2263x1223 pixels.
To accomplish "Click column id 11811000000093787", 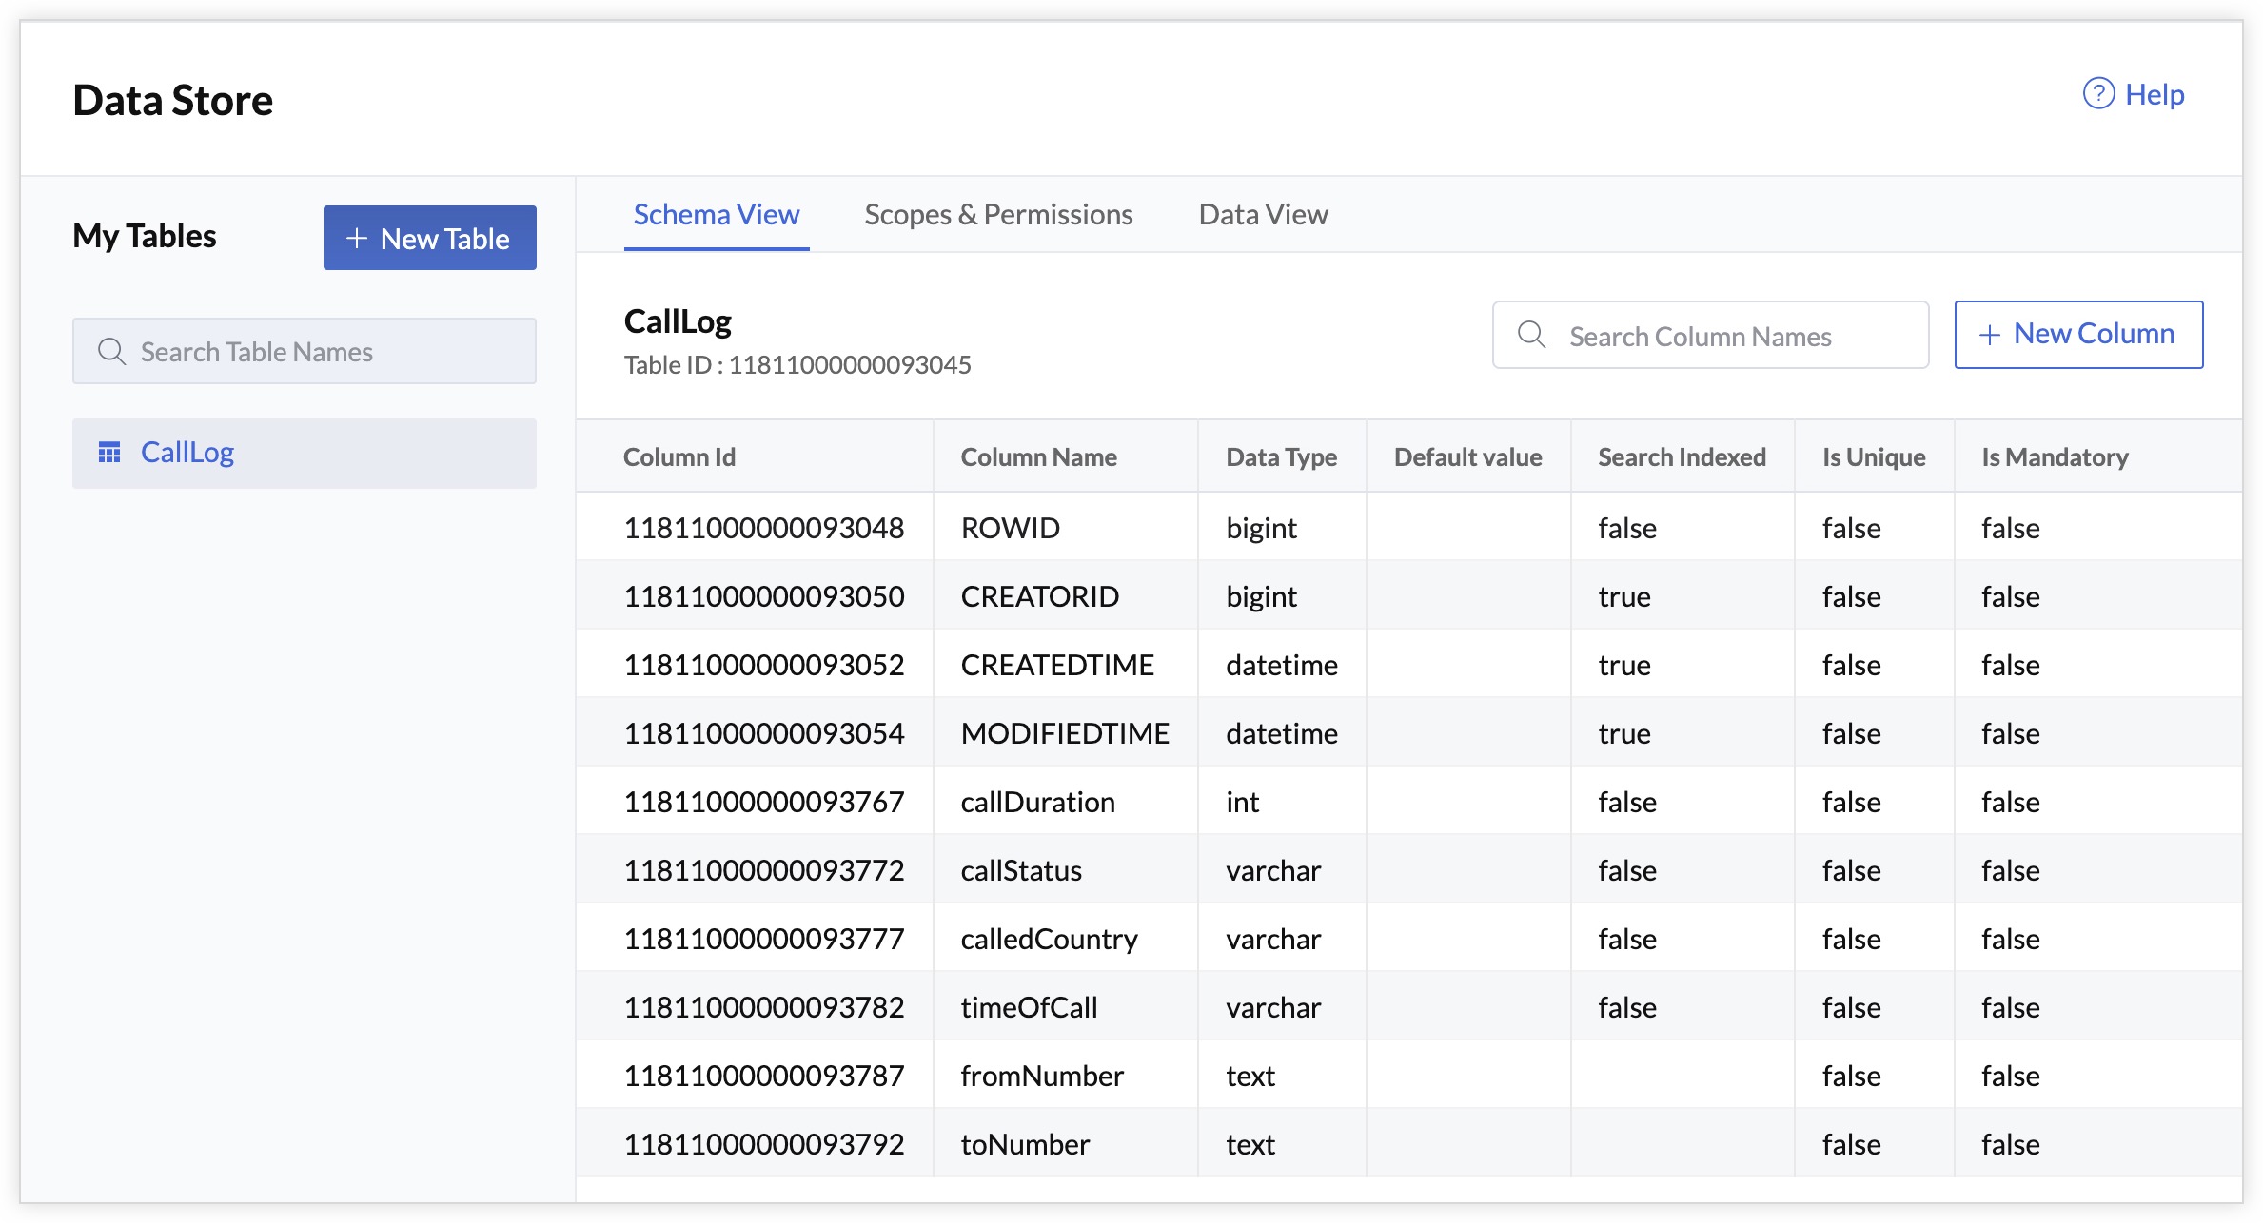I will click(x=764, y=1076).
